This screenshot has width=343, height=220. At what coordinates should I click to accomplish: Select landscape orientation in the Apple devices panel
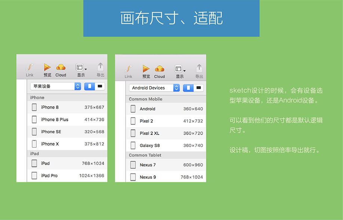click(x=100, y=86)
